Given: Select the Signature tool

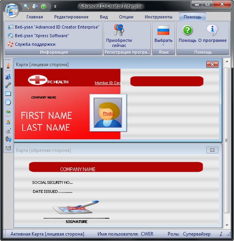Looking at the screenshot, I should (8, 131).
